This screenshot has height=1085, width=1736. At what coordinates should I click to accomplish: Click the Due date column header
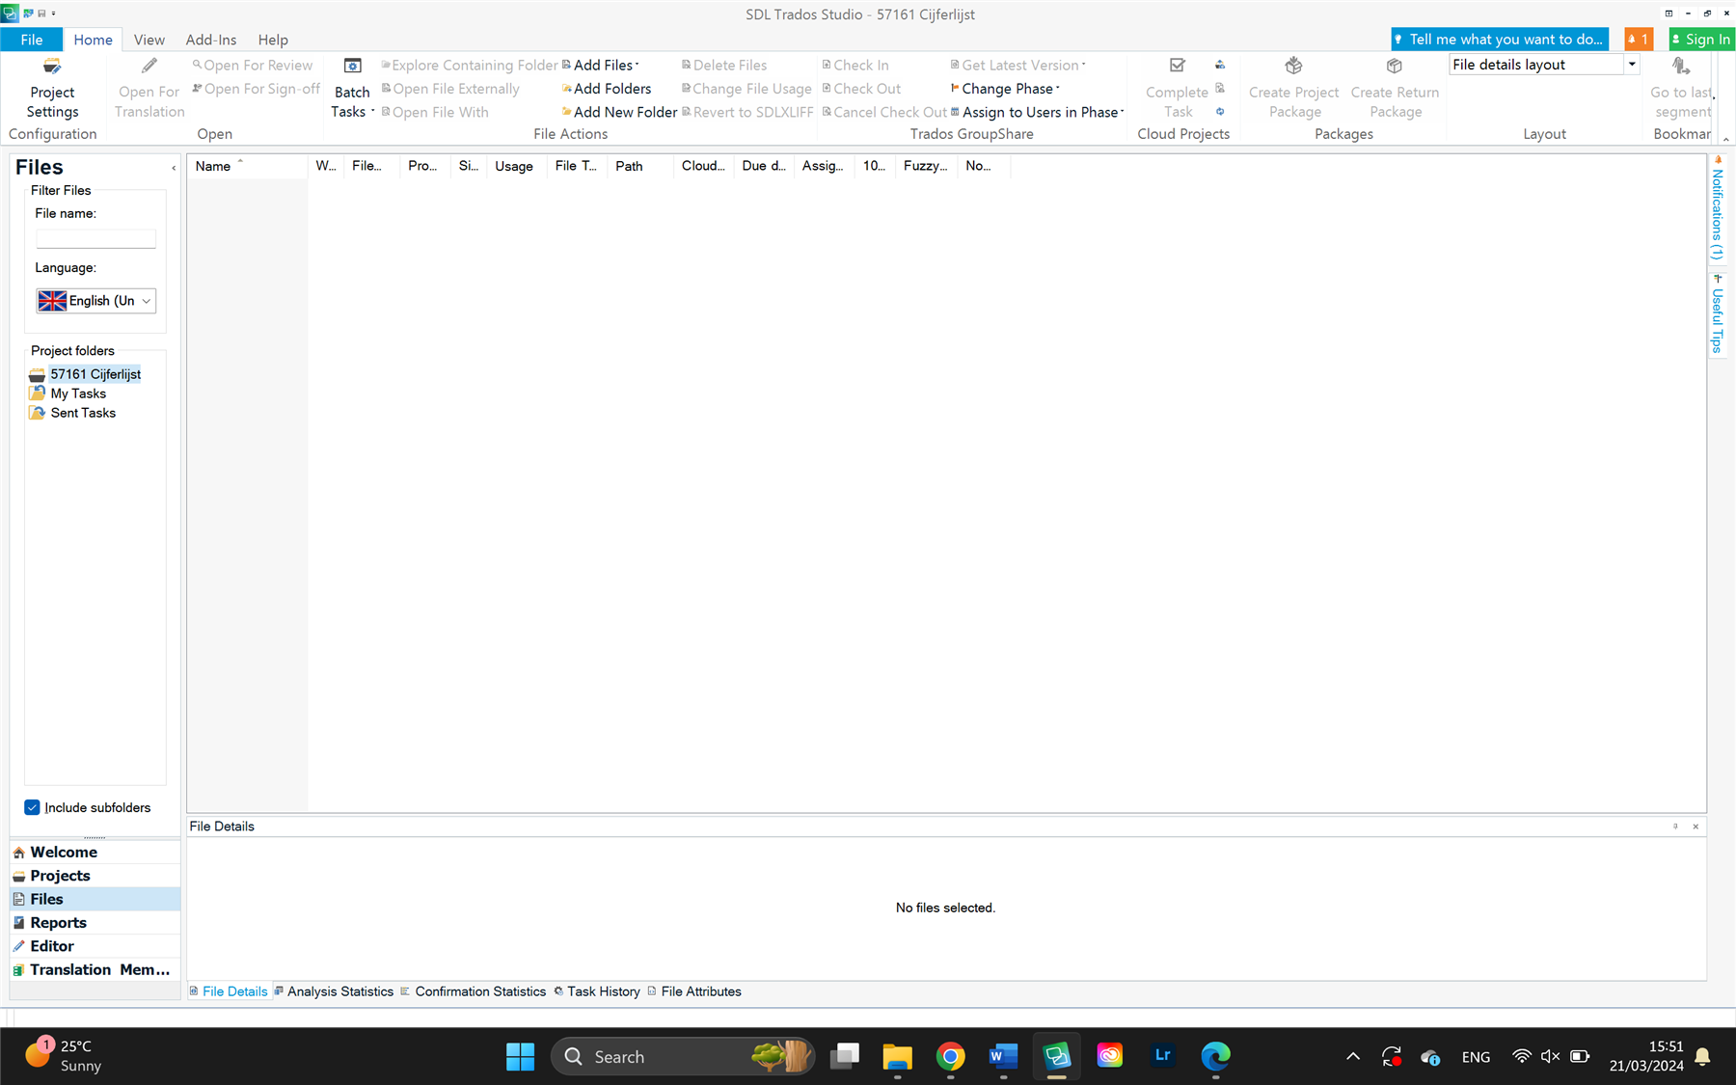point(763,166)
